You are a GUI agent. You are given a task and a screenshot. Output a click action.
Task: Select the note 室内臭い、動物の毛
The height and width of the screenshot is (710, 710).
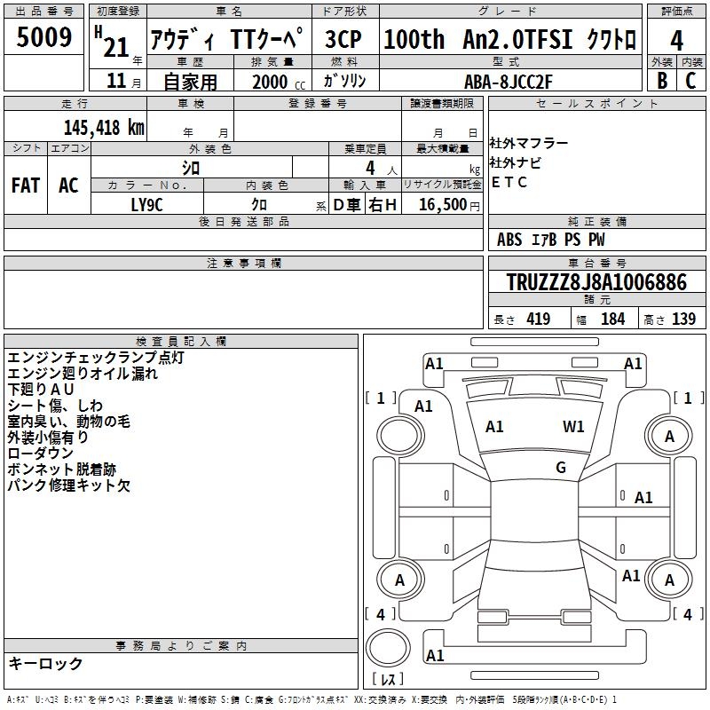pos(69,422)
